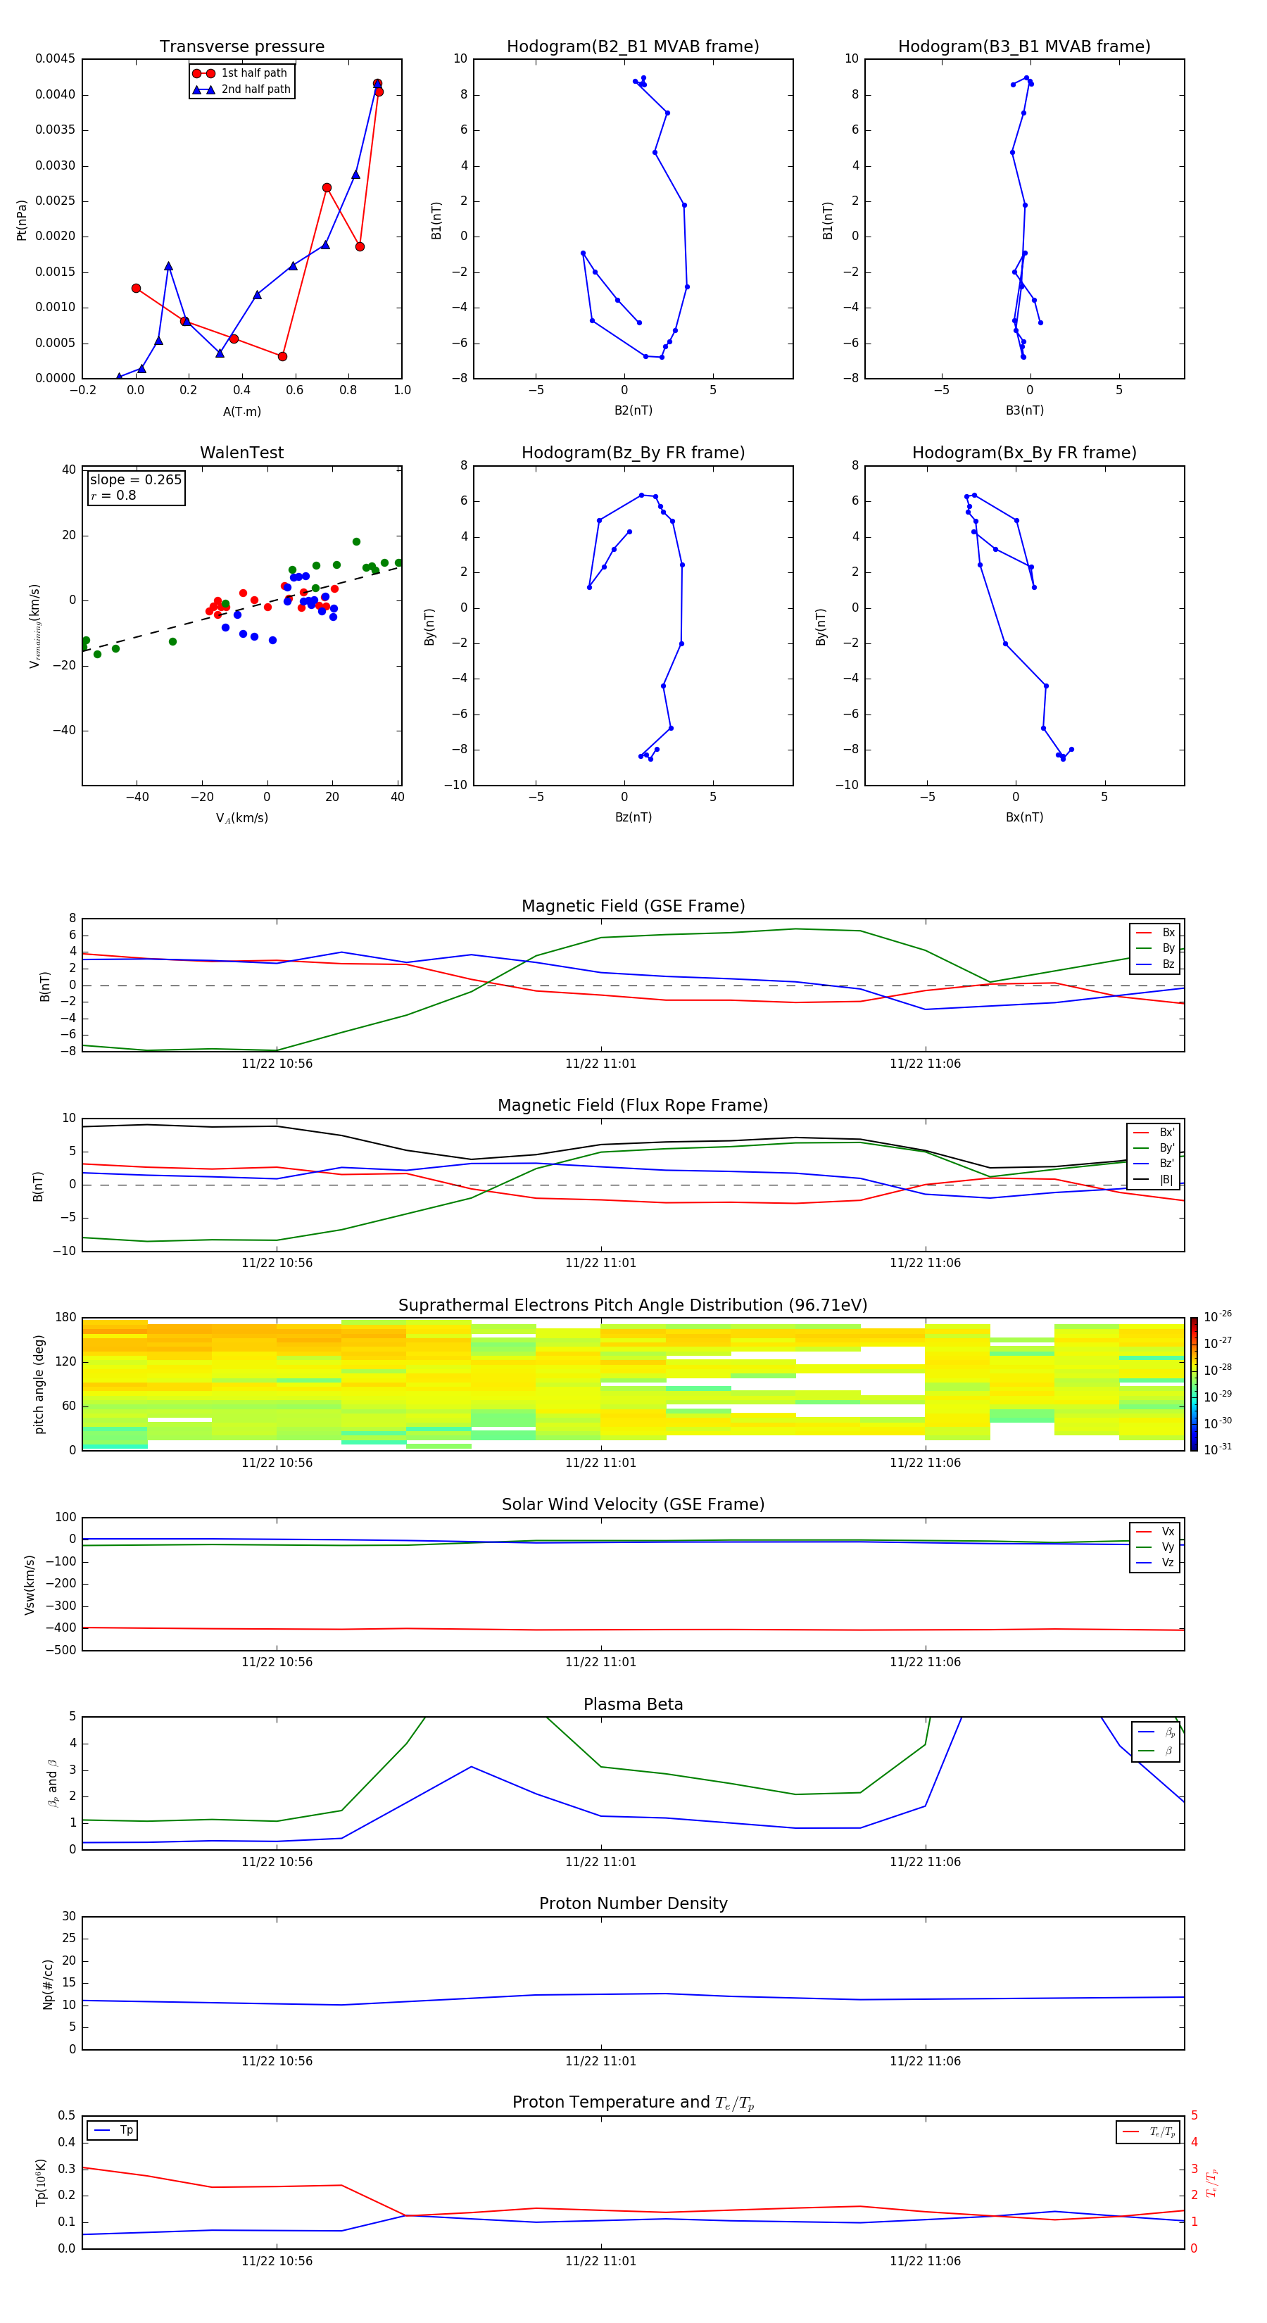This screenshot has width=1267, height=2323.
Task: Select 'Vz' in solar wind legend
Action: 1155,1563
